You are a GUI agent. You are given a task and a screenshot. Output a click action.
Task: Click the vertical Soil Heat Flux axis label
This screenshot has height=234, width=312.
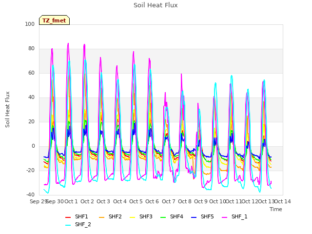pyautogui.click(x=7, y=109)
